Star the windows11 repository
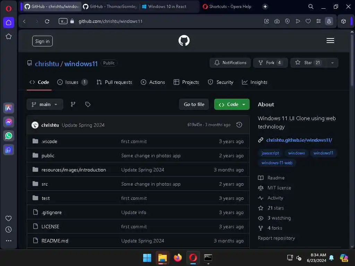Image resolution: width=355 pixels, height=266 pixels. point(309,63)
